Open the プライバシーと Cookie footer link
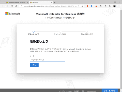Viewport: 122px width, 92px height. 65,91
